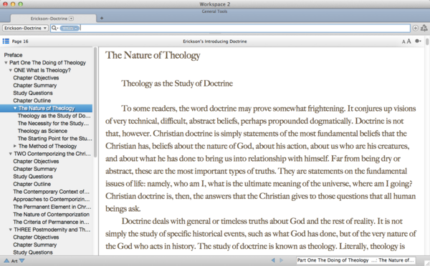Click the Page 16 indicator
This screenshot has width=430, height=266.
coord(20,41)
